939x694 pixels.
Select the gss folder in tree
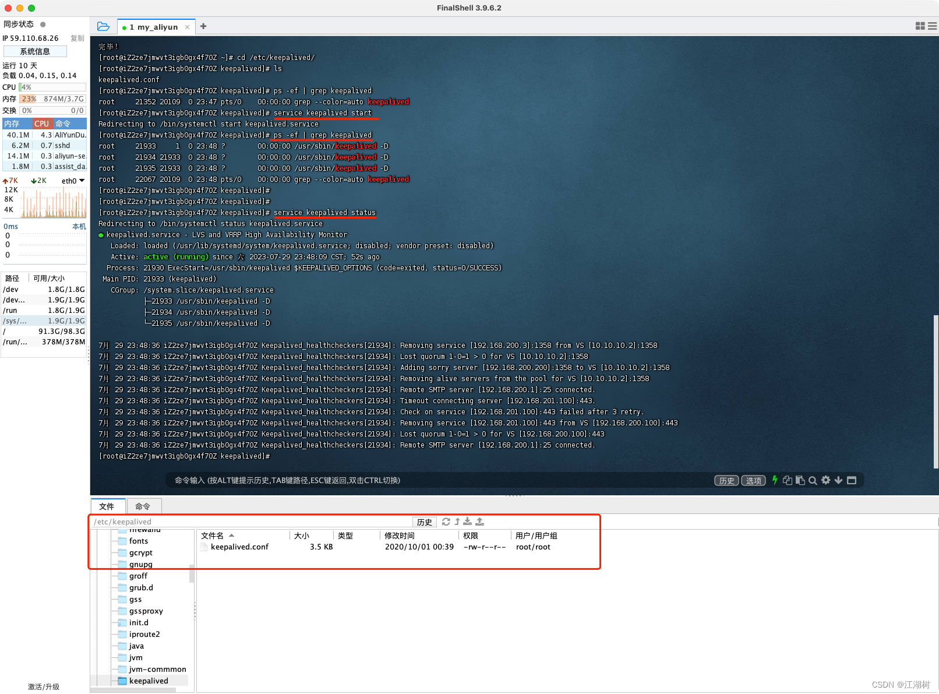pos(135,599)
